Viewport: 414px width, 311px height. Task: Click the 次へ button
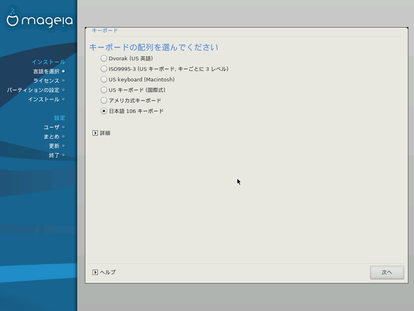pyautogui.click(x=387, y=273)
